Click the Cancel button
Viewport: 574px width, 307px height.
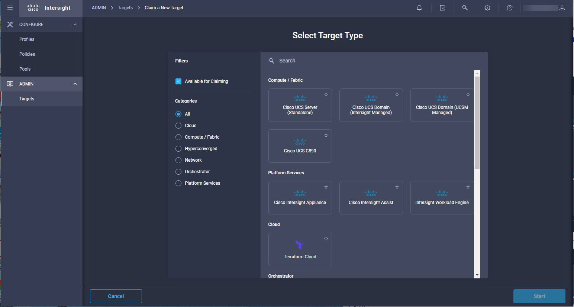116,296
